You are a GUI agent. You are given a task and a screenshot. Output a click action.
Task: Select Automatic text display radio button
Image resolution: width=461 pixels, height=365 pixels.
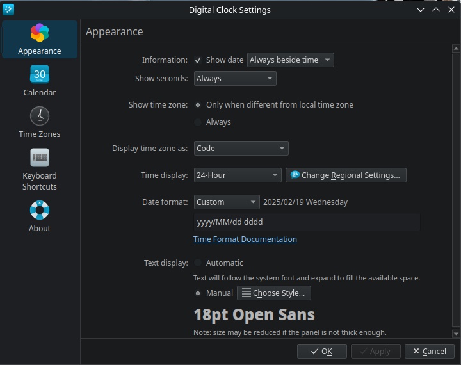click(198, 263)
